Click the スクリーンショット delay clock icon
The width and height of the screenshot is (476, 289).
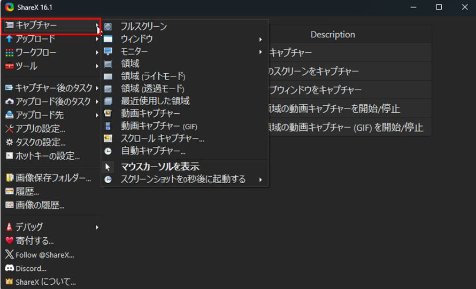click(108, 179)
